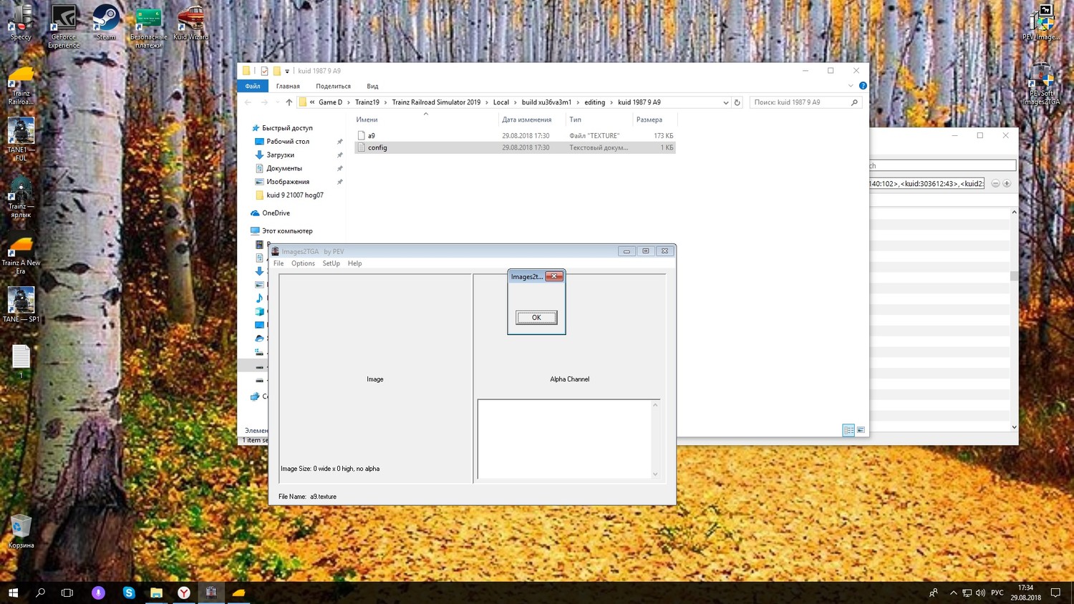Open the Quick Access Toolbar customize dropdown

[x=287, y=71]
